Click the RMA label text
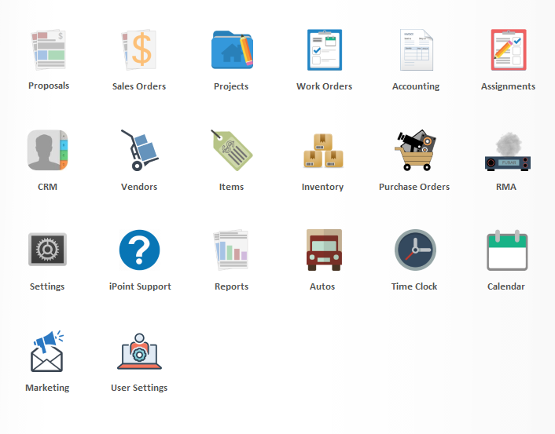The height and width of the screenshot is (434, 555). click(506, 187)
